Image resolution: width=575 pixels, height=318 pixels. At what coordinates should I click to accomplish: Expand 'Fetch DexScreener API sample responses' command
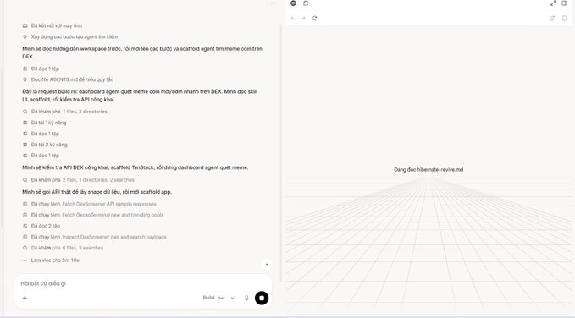tap(90, 204)
